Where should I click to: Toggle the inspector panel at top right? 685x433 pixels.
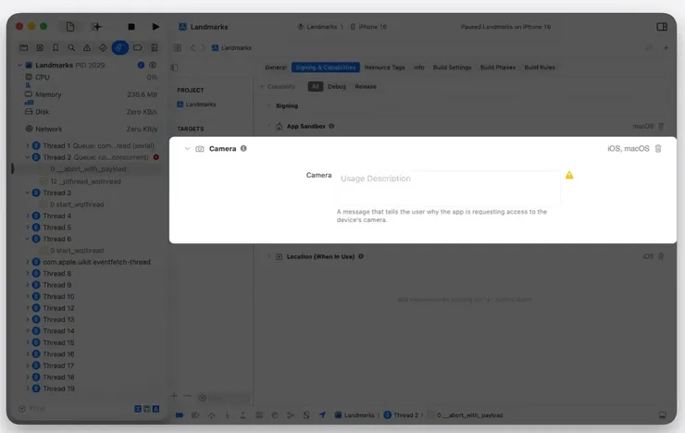pos(662,27)
